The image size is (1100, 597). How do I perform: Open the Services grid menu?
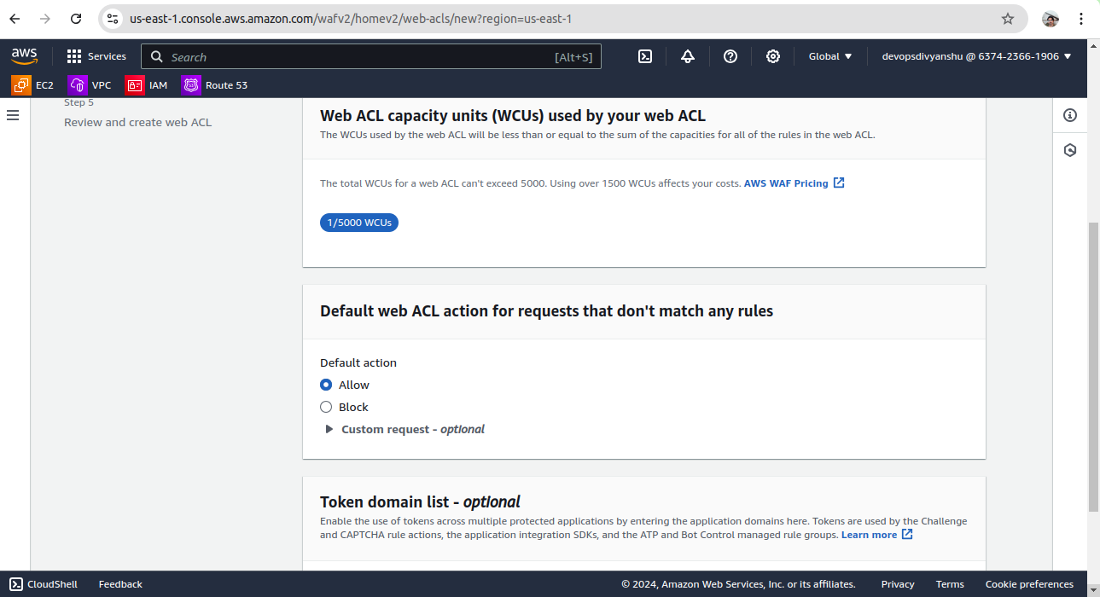click(96, 56)
